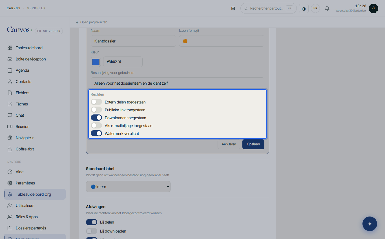Enable Als e-mailbijlage toegestaan switch
385x239 pixels.
click(96, 125)
